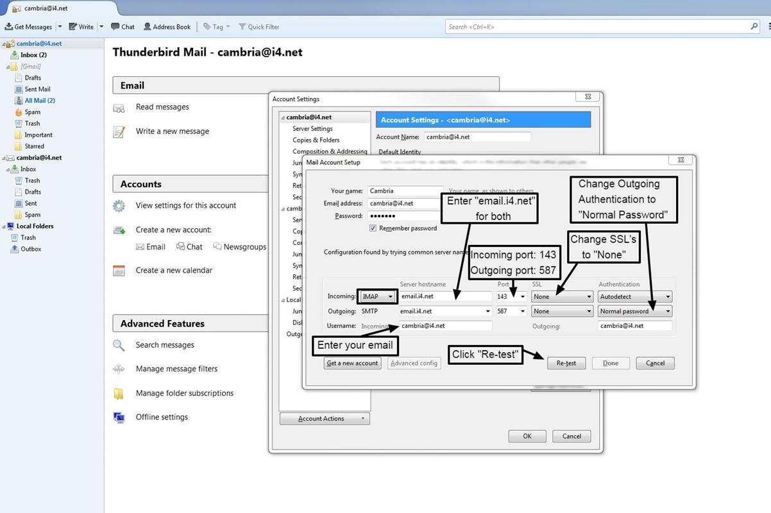Collapse the Local Folders tree
Viewport: 771px width, 513px height.
[3, 226]
